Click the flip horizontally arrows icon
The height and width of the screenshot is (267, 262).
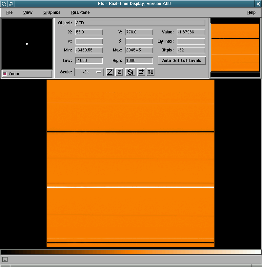point(141,72)
